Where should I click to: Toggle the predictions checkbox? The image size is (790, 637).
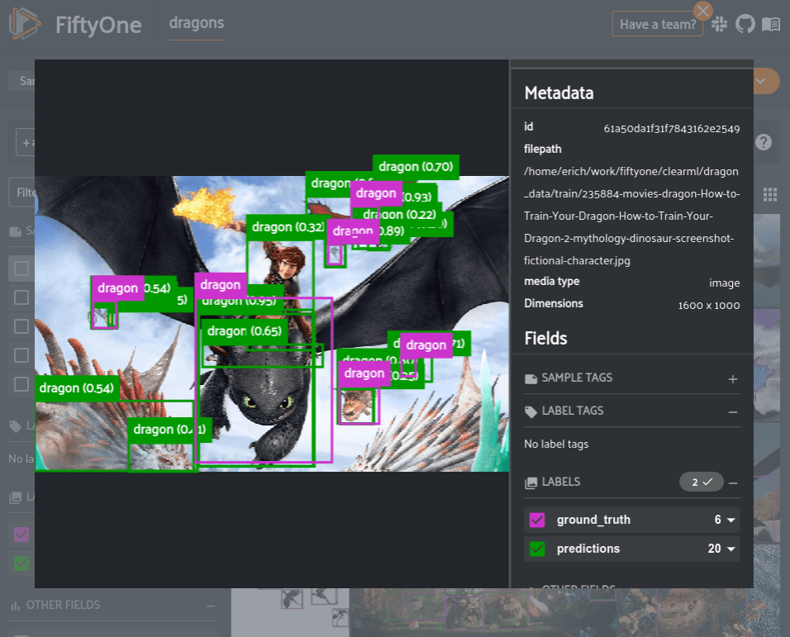tap(537, 549)
